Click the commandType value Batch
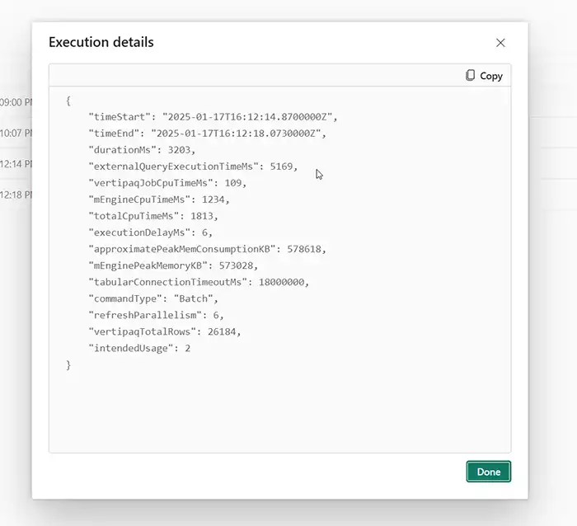 coord(193,298)
